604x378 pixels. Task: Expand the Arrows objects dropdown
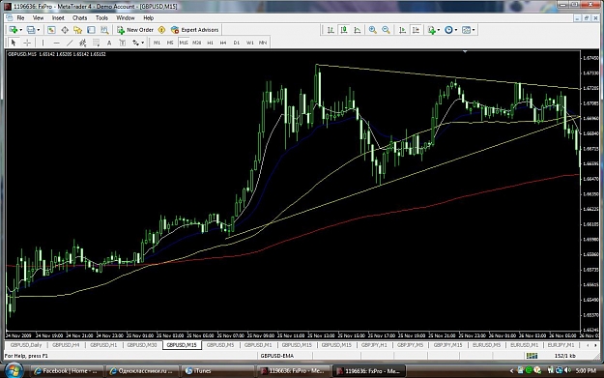pyautogui.click(x=142, y=43)
